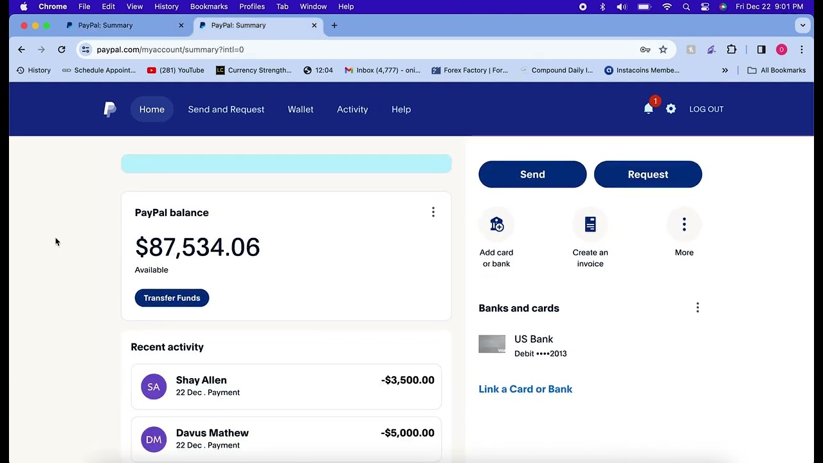This screenshot has height=463, width=823.
Task: Open a new tab with plus button
Action: coord(334,26)
